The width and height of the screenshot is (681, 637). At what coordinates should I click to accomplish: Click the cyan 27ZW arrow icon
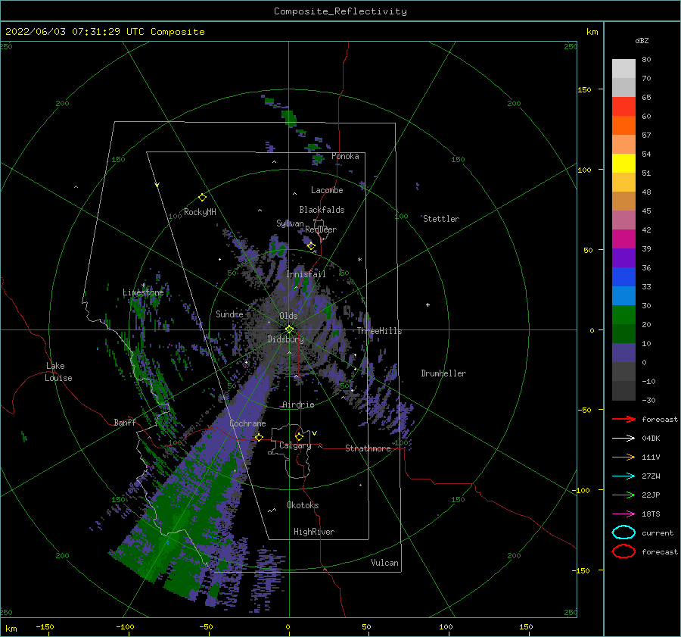(623, 476)
